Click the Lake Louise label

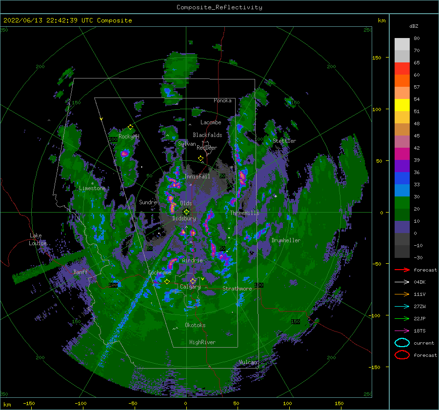[x=38, y=239]
